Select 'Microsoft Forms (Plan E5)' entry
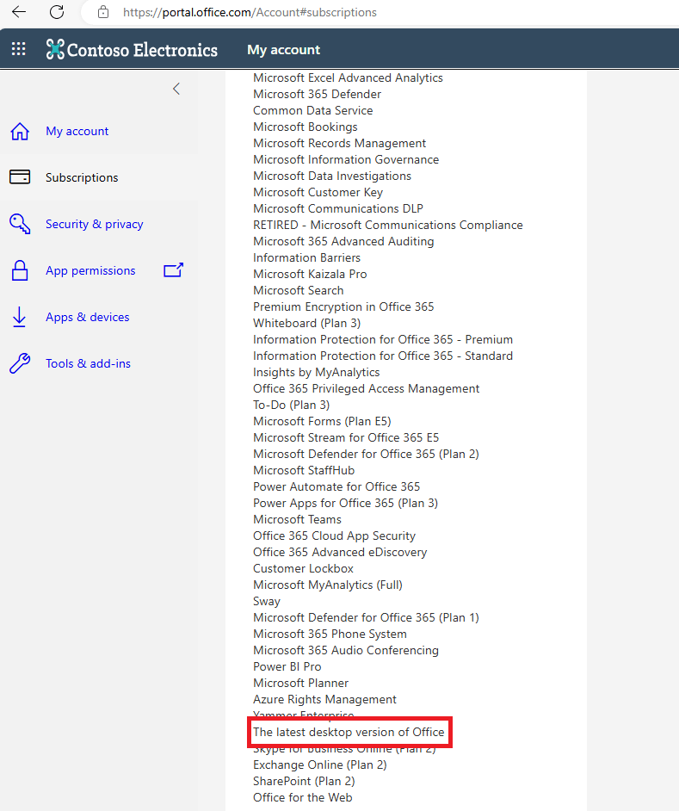Screen dimensions: 679x811 coord(322,422)
